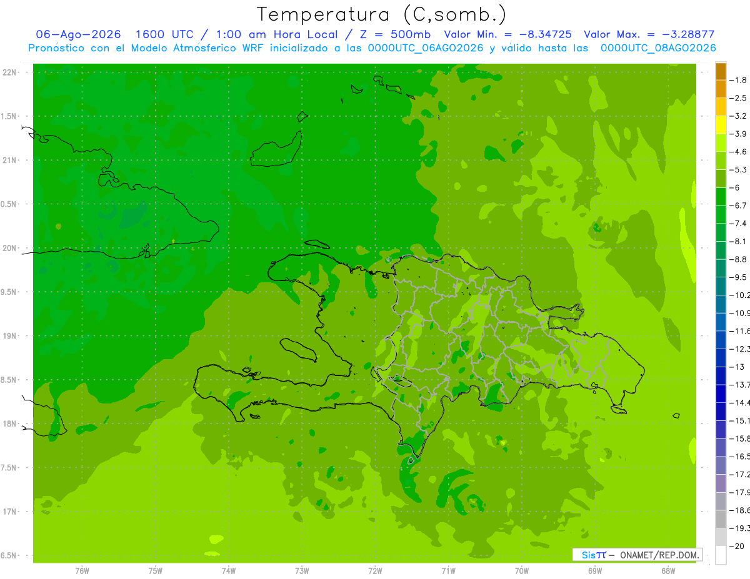Pick gray swatch between -17.9 and -18.6

(x=721, y=502)
